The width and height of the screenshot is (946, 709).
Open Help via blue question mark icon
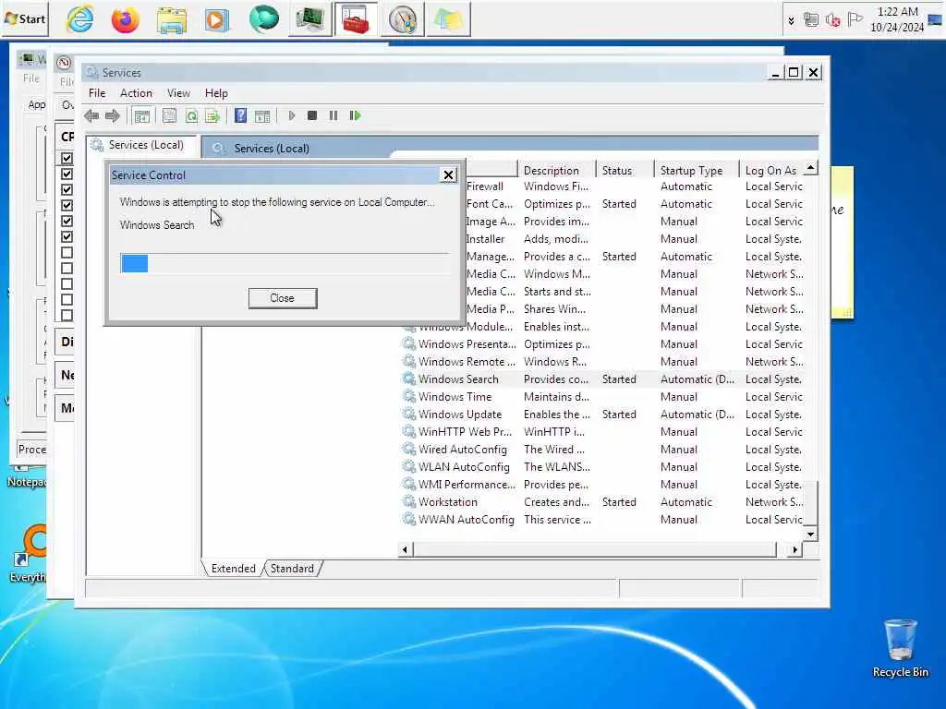[241, 115]
